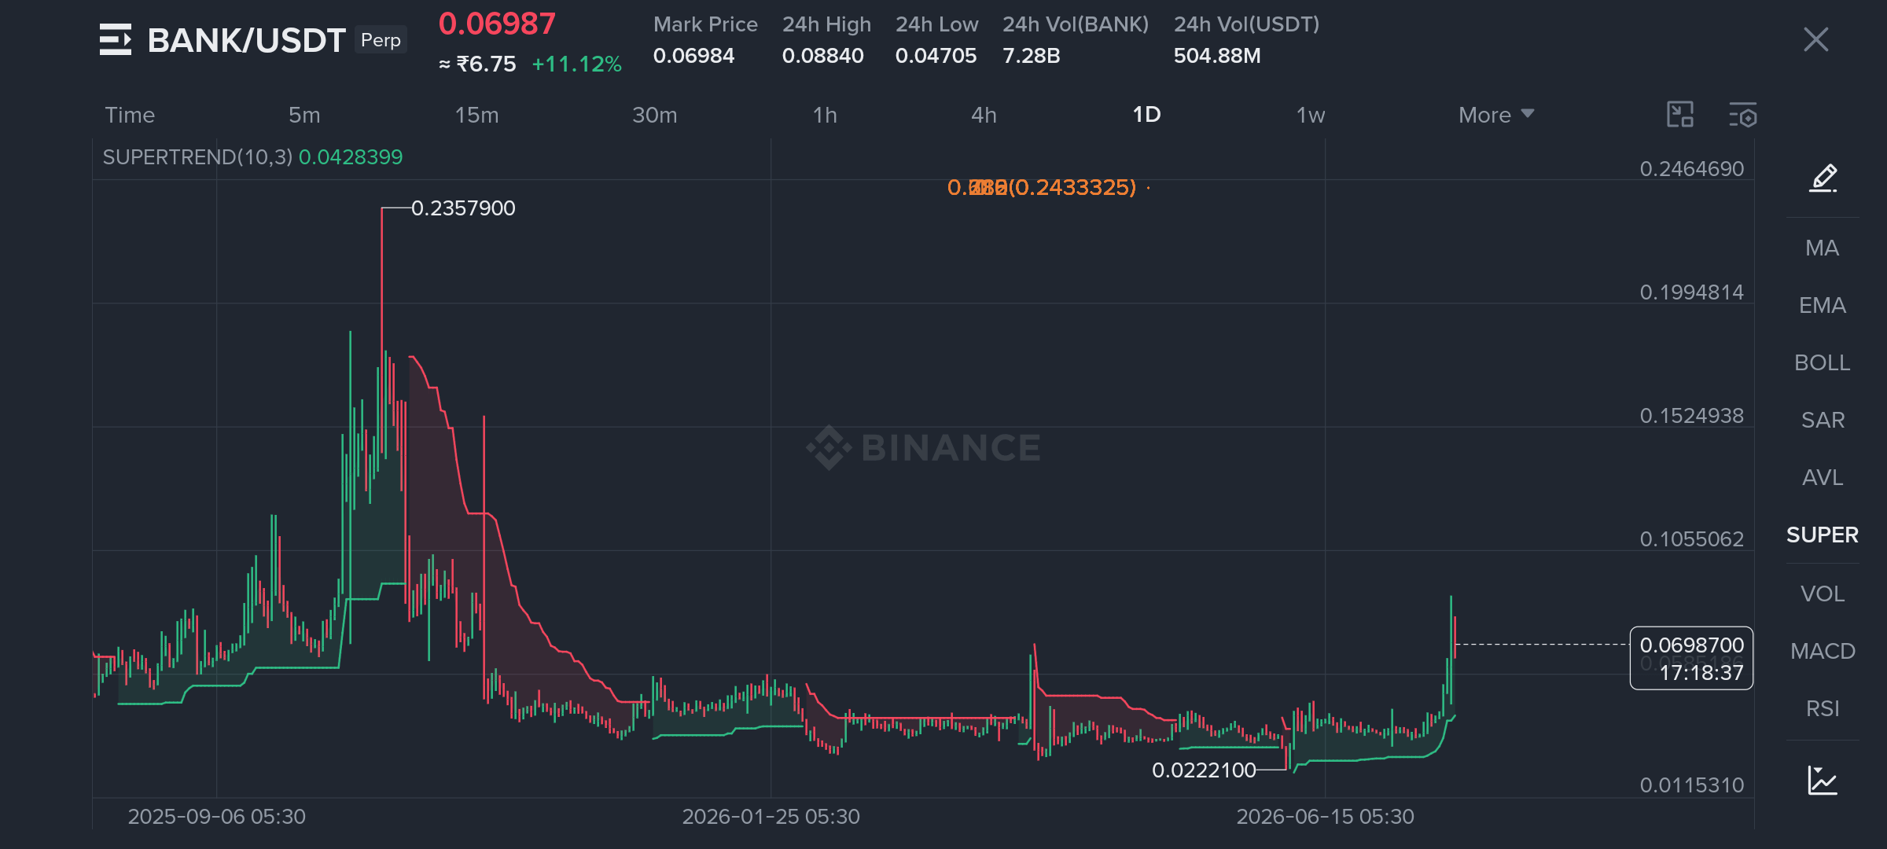1887x849 pixels.
Task: Toggle the MACD indicator
Action: point(1823,651)
